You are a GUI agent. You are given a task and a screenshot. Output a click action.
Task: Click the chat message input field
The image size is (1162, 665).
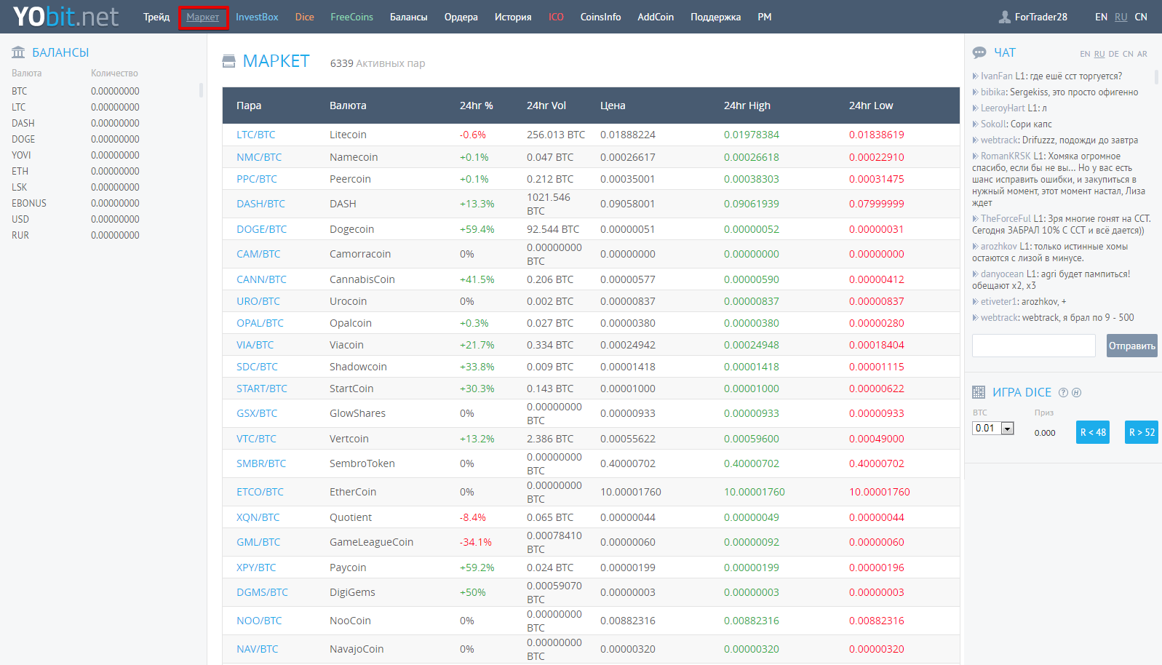1034,346
